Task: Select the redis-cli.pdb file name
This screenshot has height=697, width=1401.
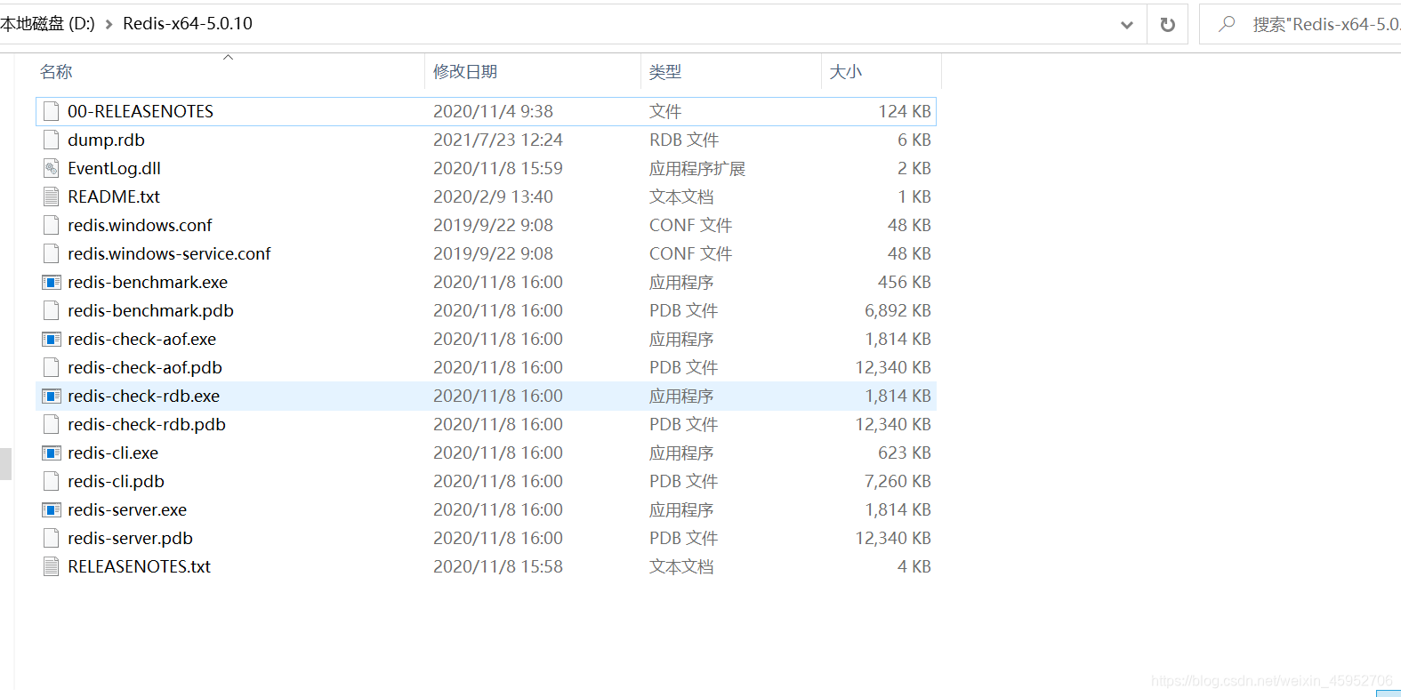Action: point(116,481)
